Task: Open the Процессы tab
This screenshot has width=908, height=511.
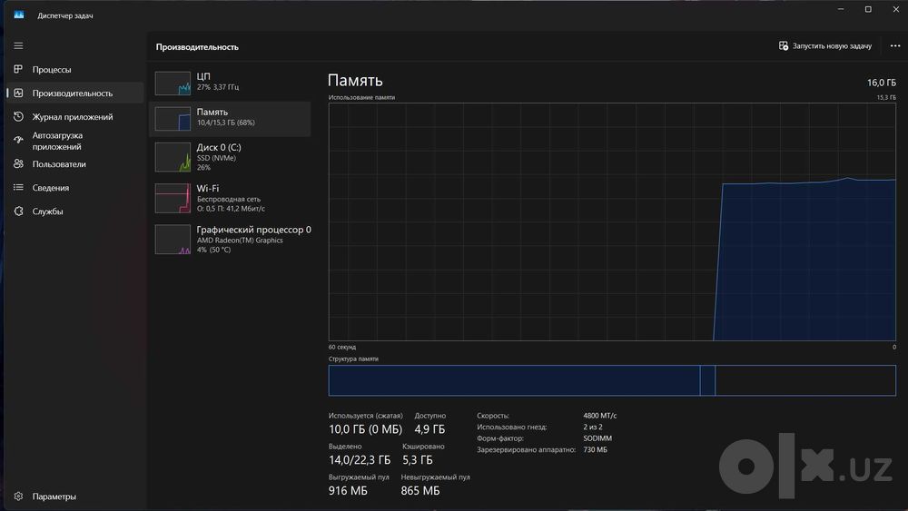Action: pos(52,70)
